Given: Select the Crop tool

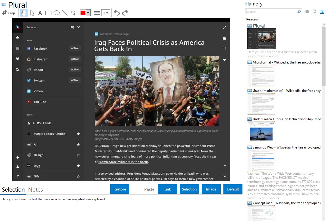Looking at the screenshot, I should 8,13.
